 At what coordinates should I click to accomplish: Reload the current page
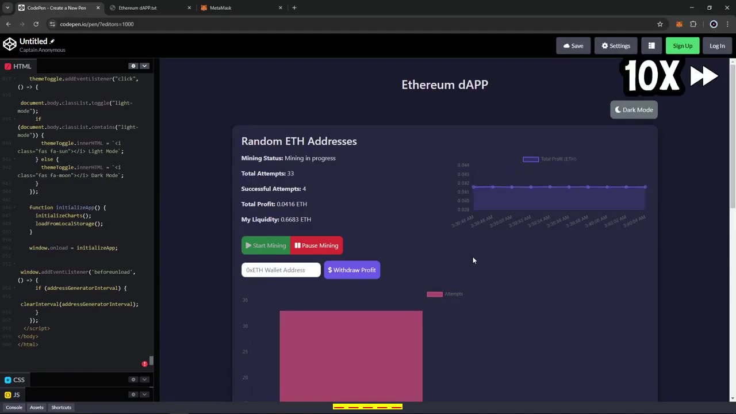pos(36,24)
